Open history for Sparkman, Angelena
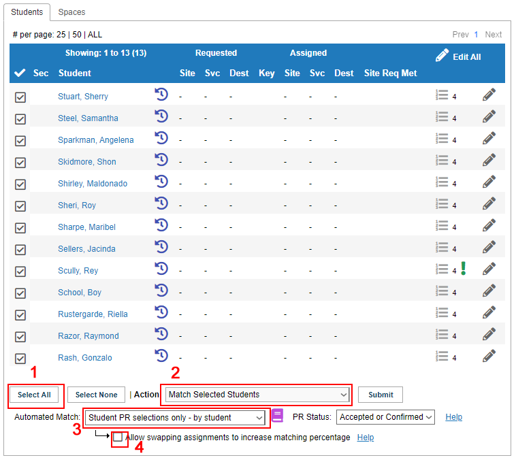The height and width of the screenshot is (462, 516). pos(161,137)
